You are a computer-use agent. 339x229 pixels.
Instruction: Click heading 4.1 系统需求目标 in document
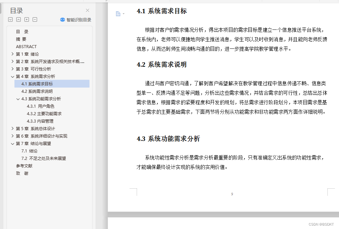tap(162, 11)
